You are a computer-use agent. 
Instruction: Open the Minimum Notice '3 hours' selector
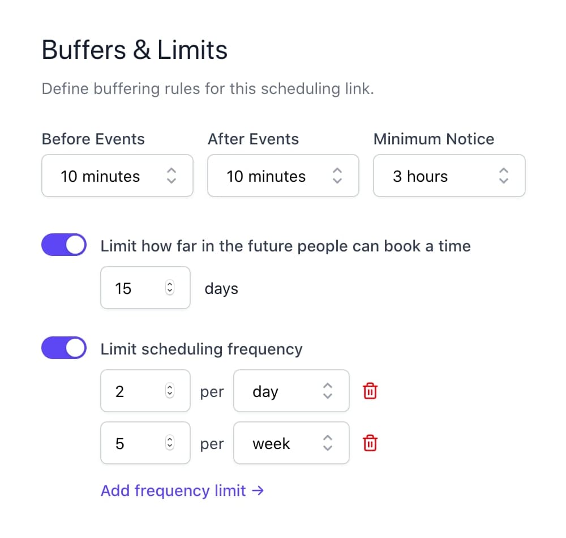[449, 176]
